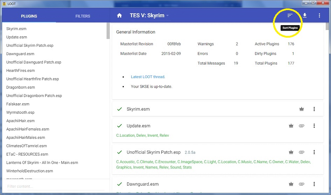Image resolution: width=331 pixels, height=195 pixels.
Task: Click the Total Messages label
Action: [211, 63]
